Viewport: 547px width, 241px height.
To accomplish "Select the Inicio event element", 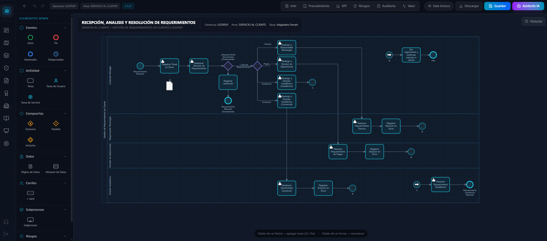I will 30,39.
